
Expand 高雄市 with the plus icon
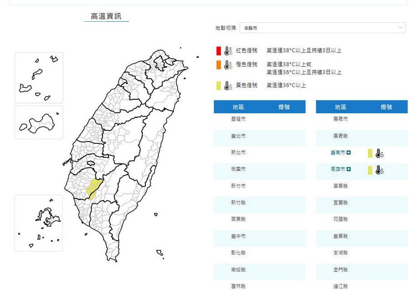tap(349, 169)
